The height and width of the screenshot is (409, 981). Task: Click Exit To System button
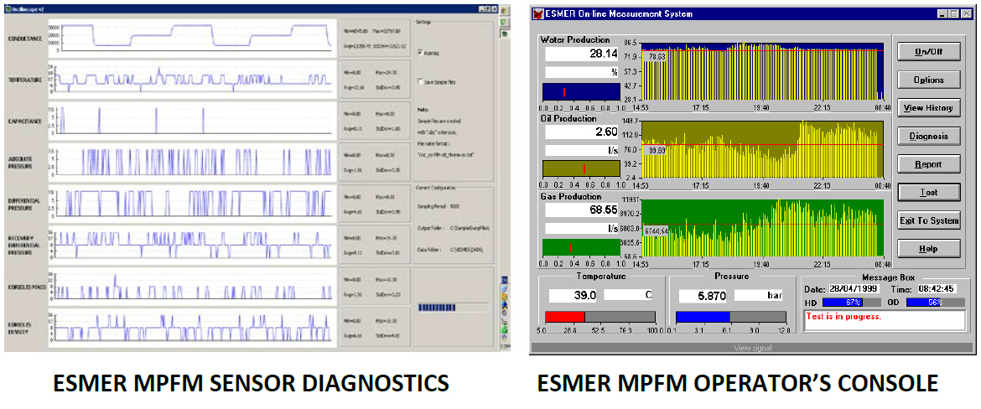click(928, 220)
